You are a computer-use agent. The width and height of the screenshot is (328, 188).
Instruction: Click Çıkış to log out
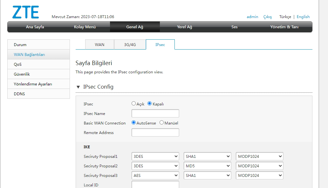pyautogui.click(x=268, y=17)
